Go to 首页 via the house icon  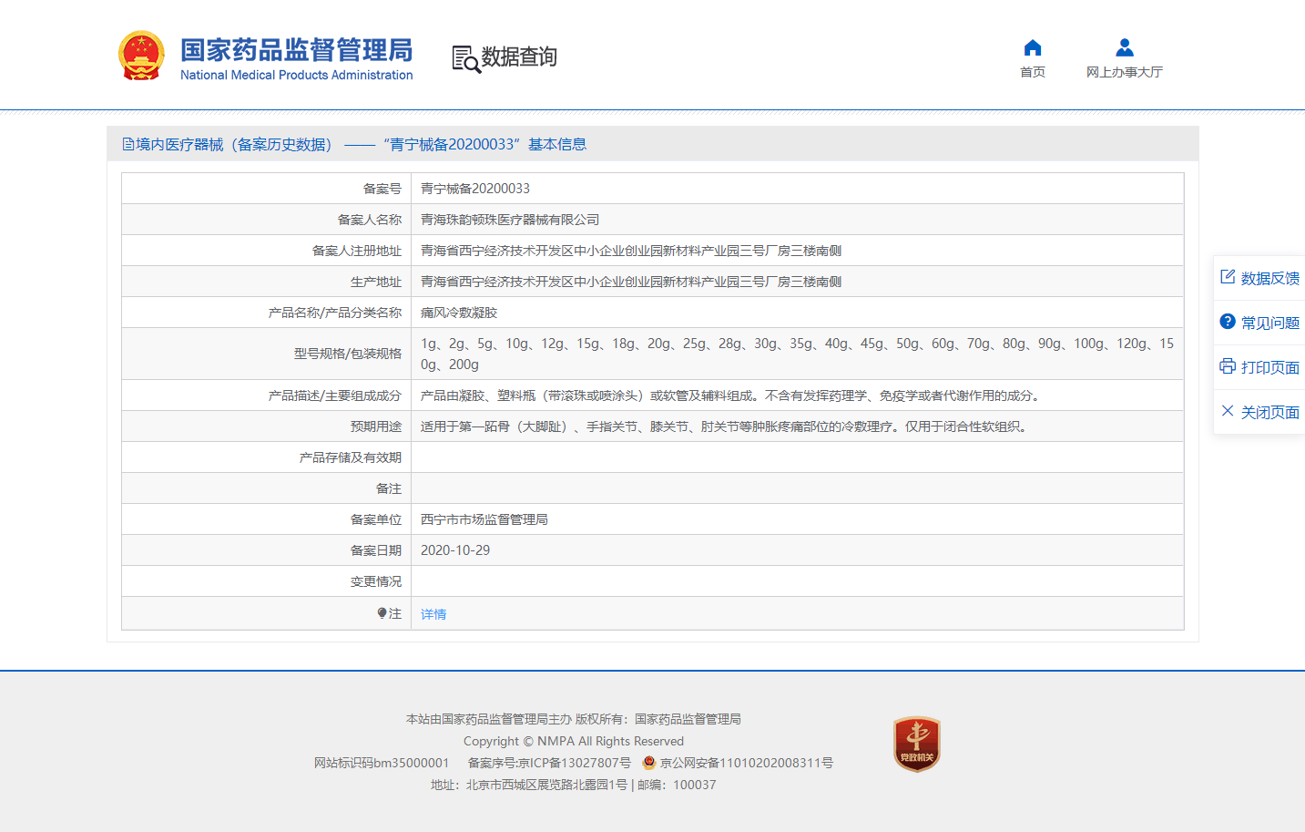tap(1033, 47)
